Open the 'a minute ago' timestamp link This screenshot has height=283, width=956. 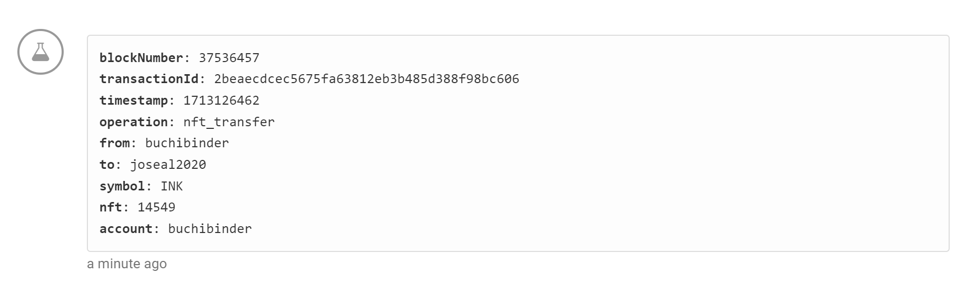127,264
